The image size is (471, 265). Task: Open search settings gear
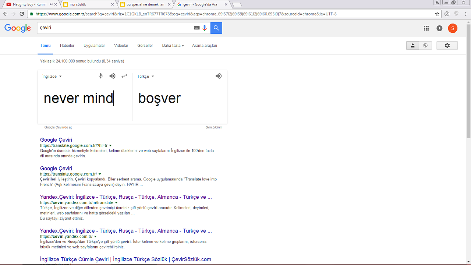[447, 45]
